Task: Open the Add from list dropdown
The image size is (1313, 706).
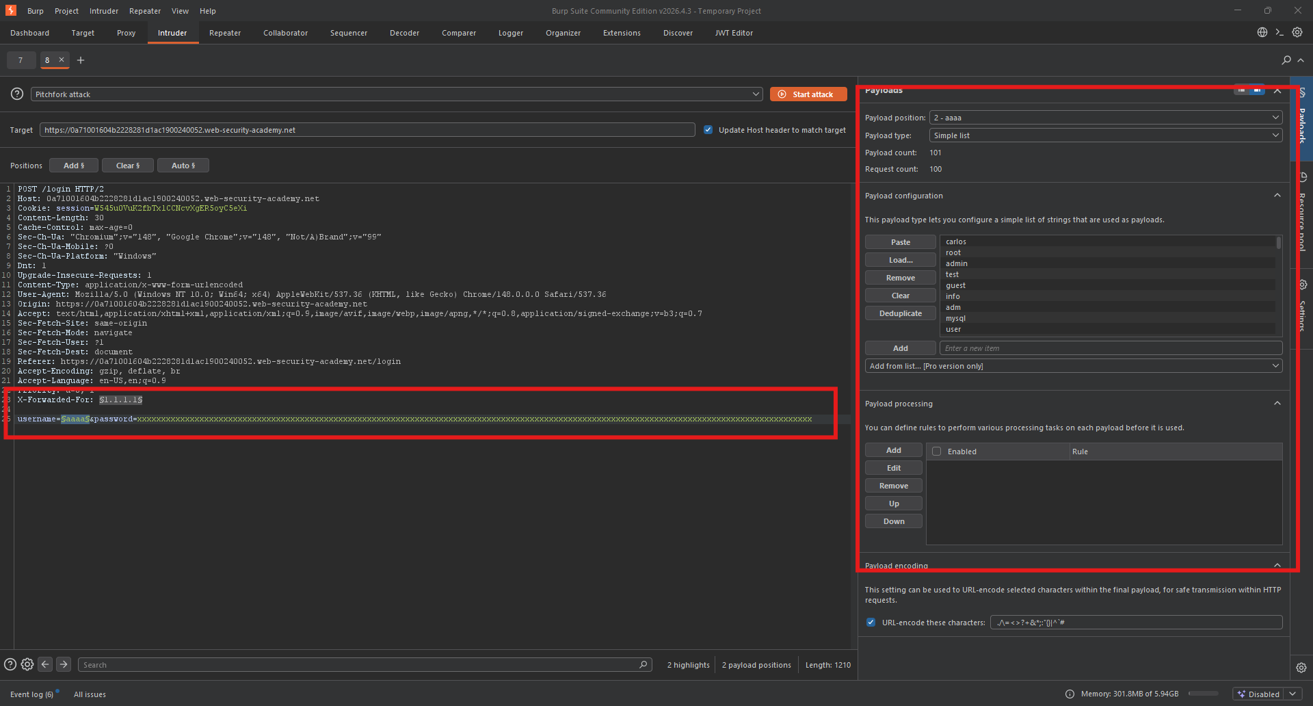Action: tap(1074, 366)
